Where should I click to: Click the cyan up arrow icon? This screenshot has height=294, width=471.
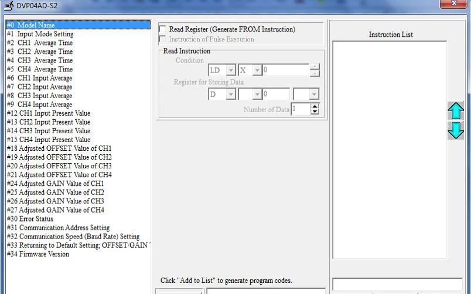(455, 111)
